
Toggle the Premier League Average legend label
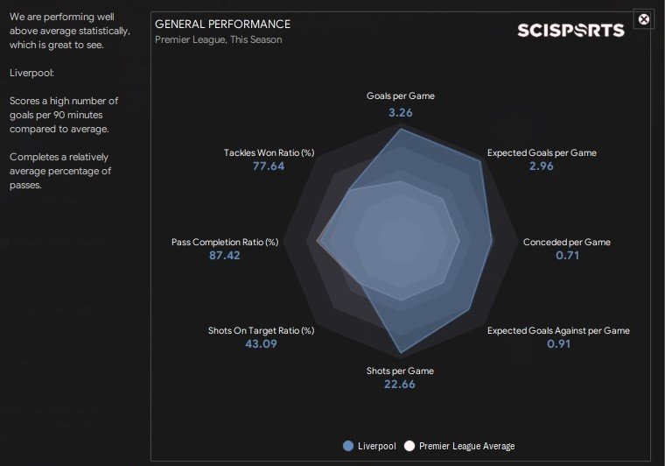click(466, 446)
